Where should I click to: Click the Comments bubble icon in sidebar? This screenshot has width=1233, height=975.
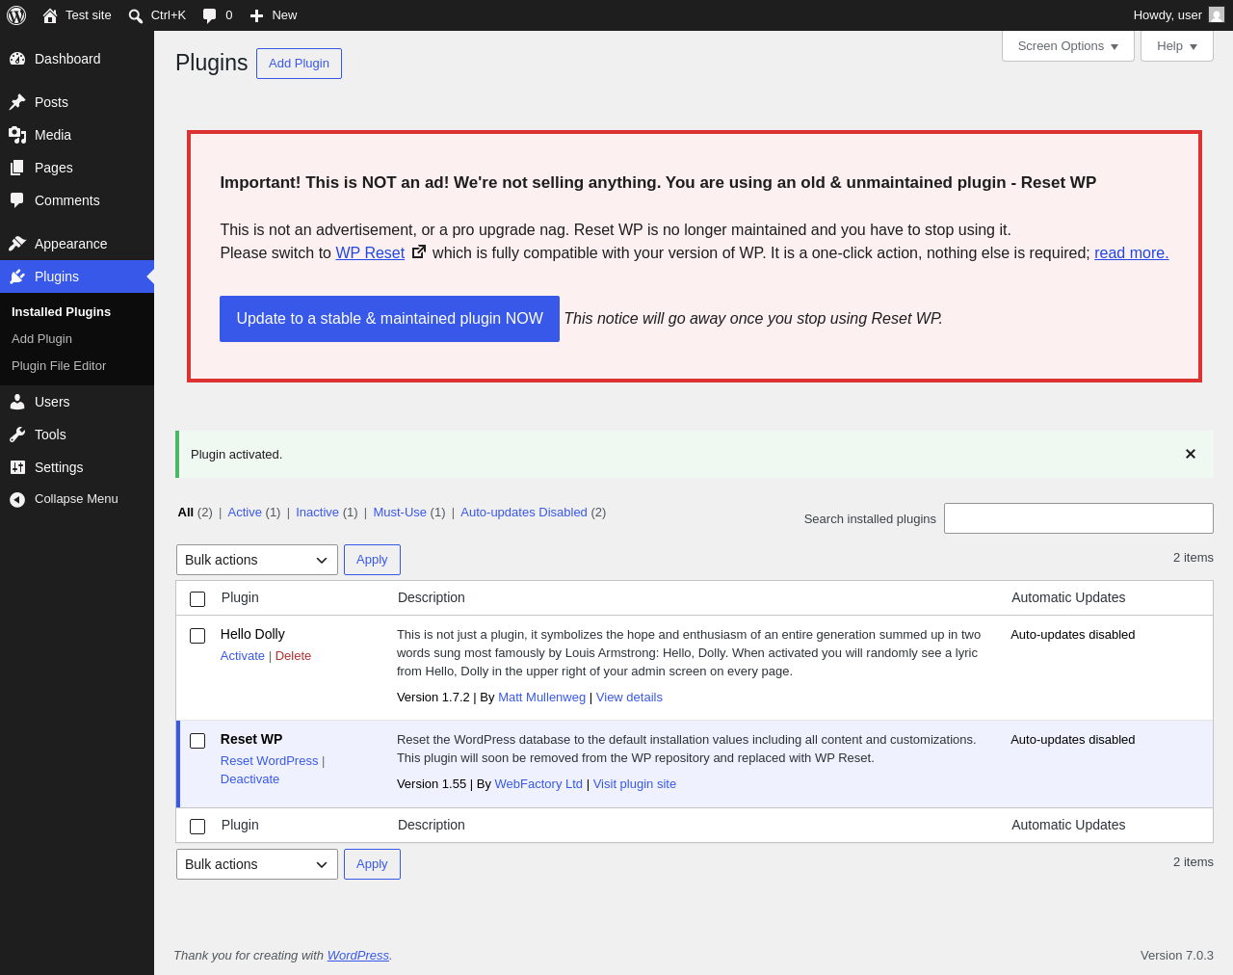click(x=17, y=200)
